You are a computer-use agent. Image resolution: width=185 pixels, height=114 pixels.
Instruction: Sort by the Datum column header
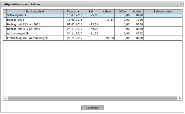coord(73,11)
